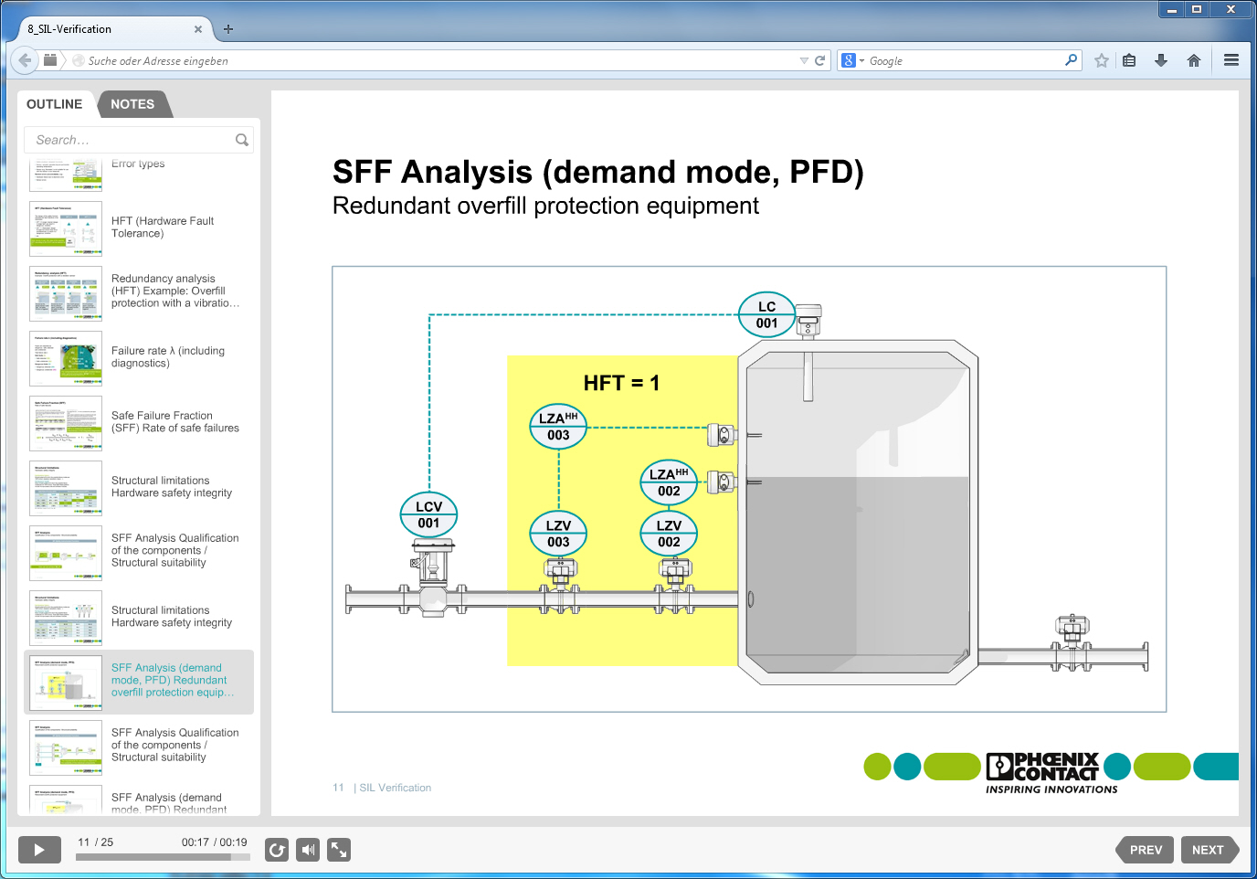This screenshot has height=879, width=1257.
Task: Switch to the NOTES tab
Action: [132, 103]
